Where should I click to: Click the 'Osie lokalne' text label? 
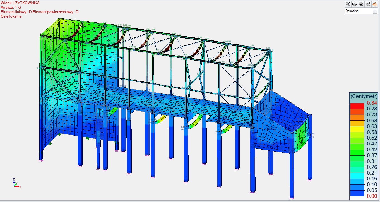11,16
